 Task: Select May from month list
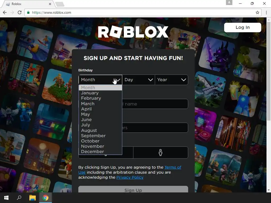[100, 114]
